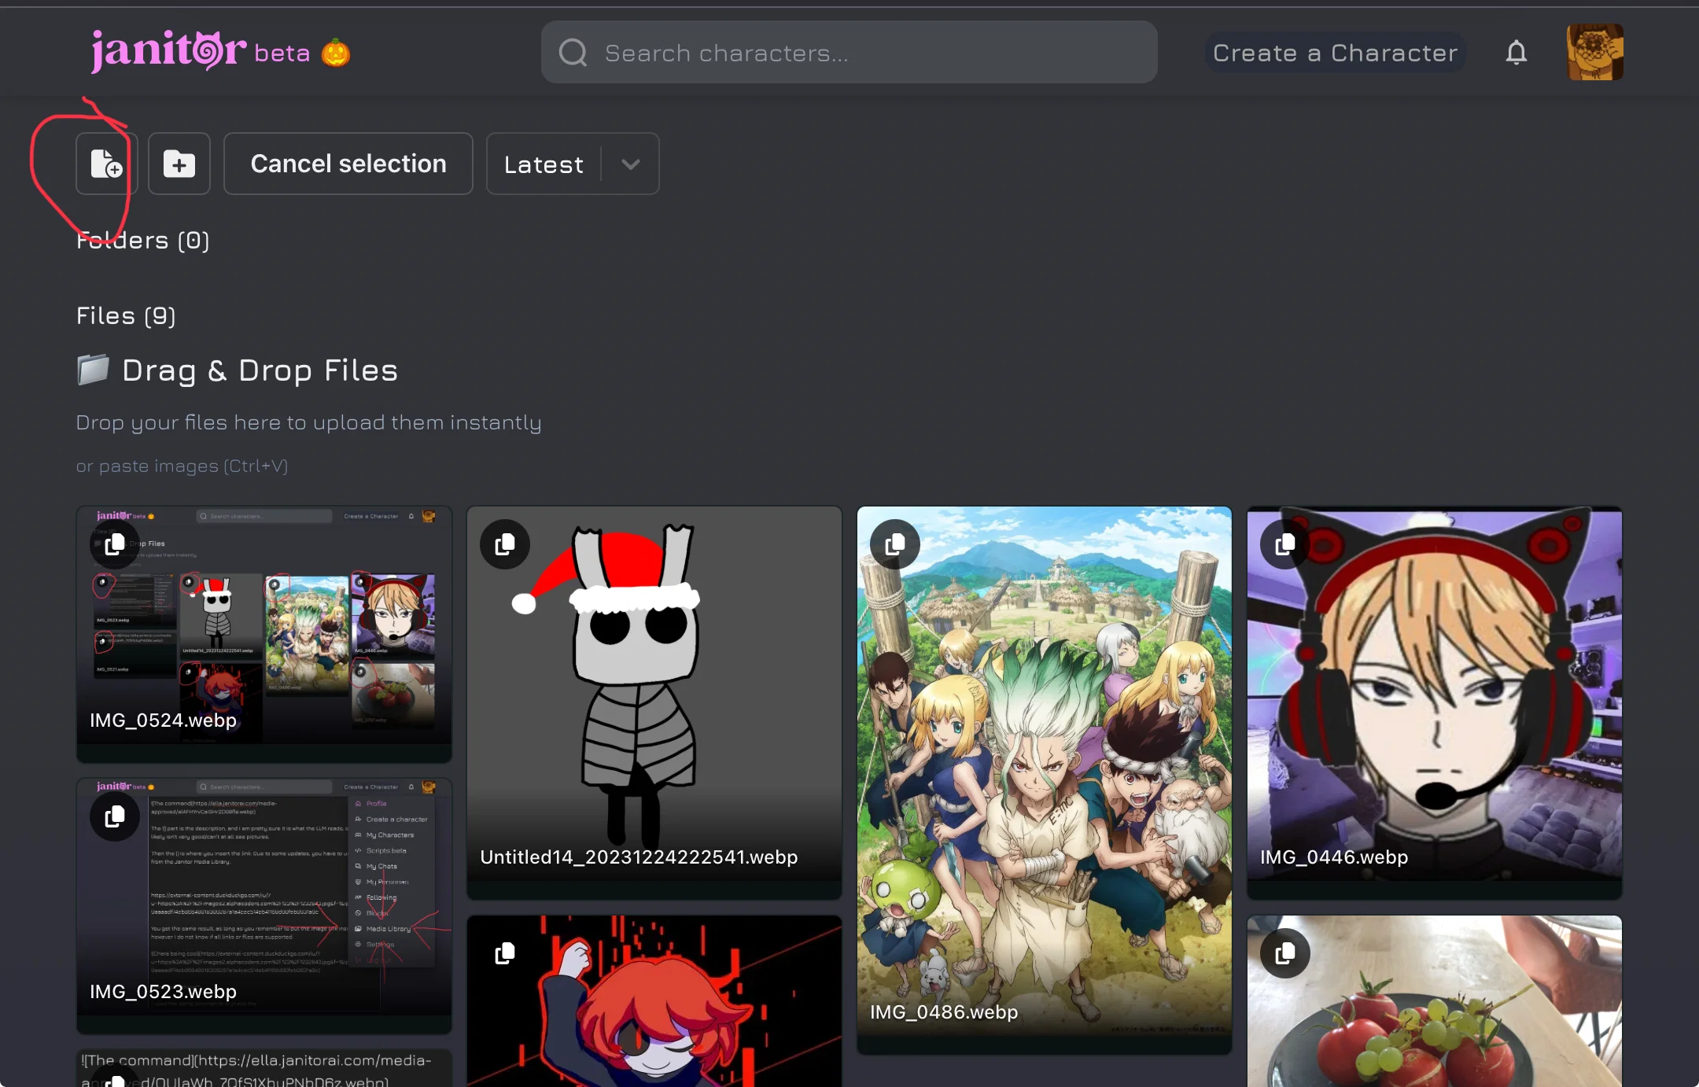Click the Create a Character button
Image resolution: width=1699 pixels, height=1087 pixels.
[1335, 53]
